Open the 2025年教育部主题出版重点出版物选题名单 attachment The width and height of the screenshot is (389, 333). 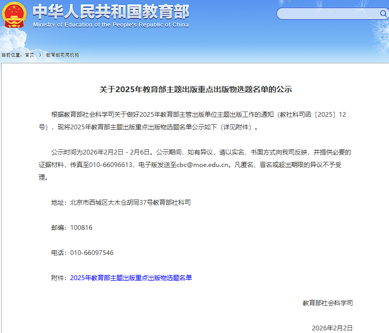coord(131,277)
